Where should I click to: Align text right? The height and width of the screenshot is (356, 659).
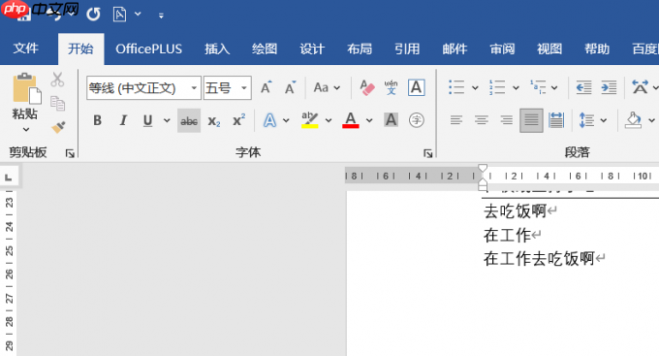pyautogui.click(x=507, y=121)
